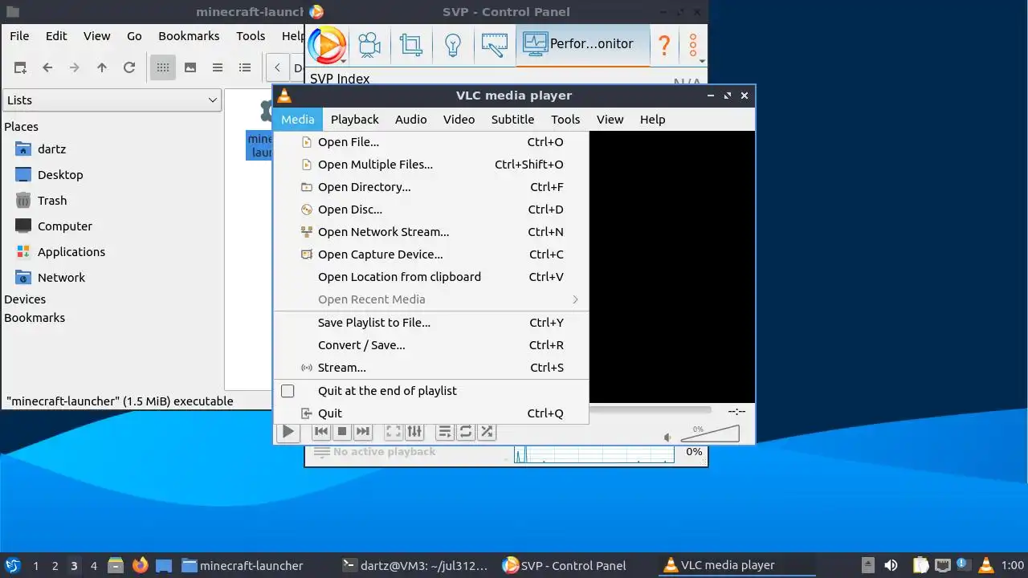Open SVP video profiles camera icon
This screenshot has width=1028, height=578.
(369, 44)
